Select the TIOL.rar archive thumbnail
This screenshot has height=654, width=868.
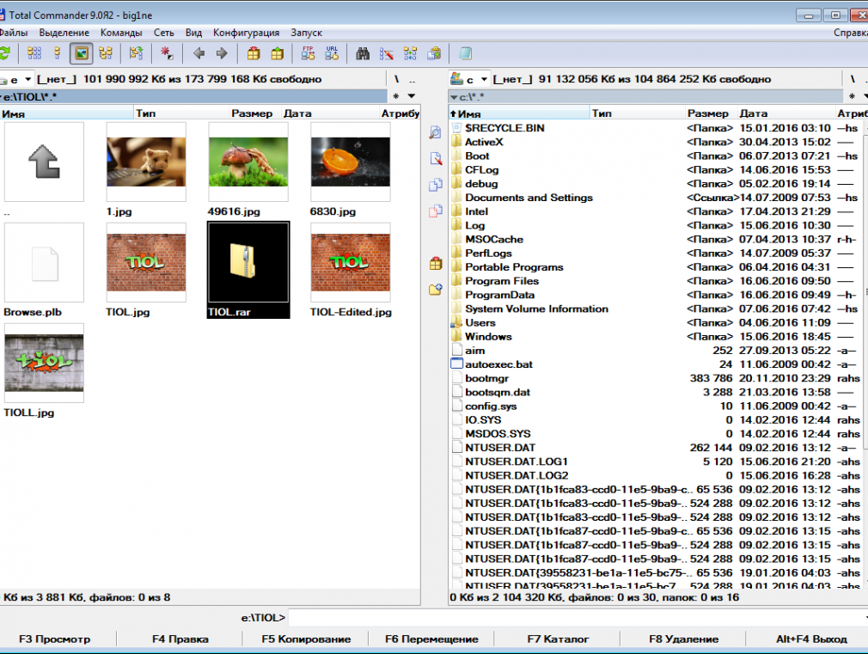point(248,270)
